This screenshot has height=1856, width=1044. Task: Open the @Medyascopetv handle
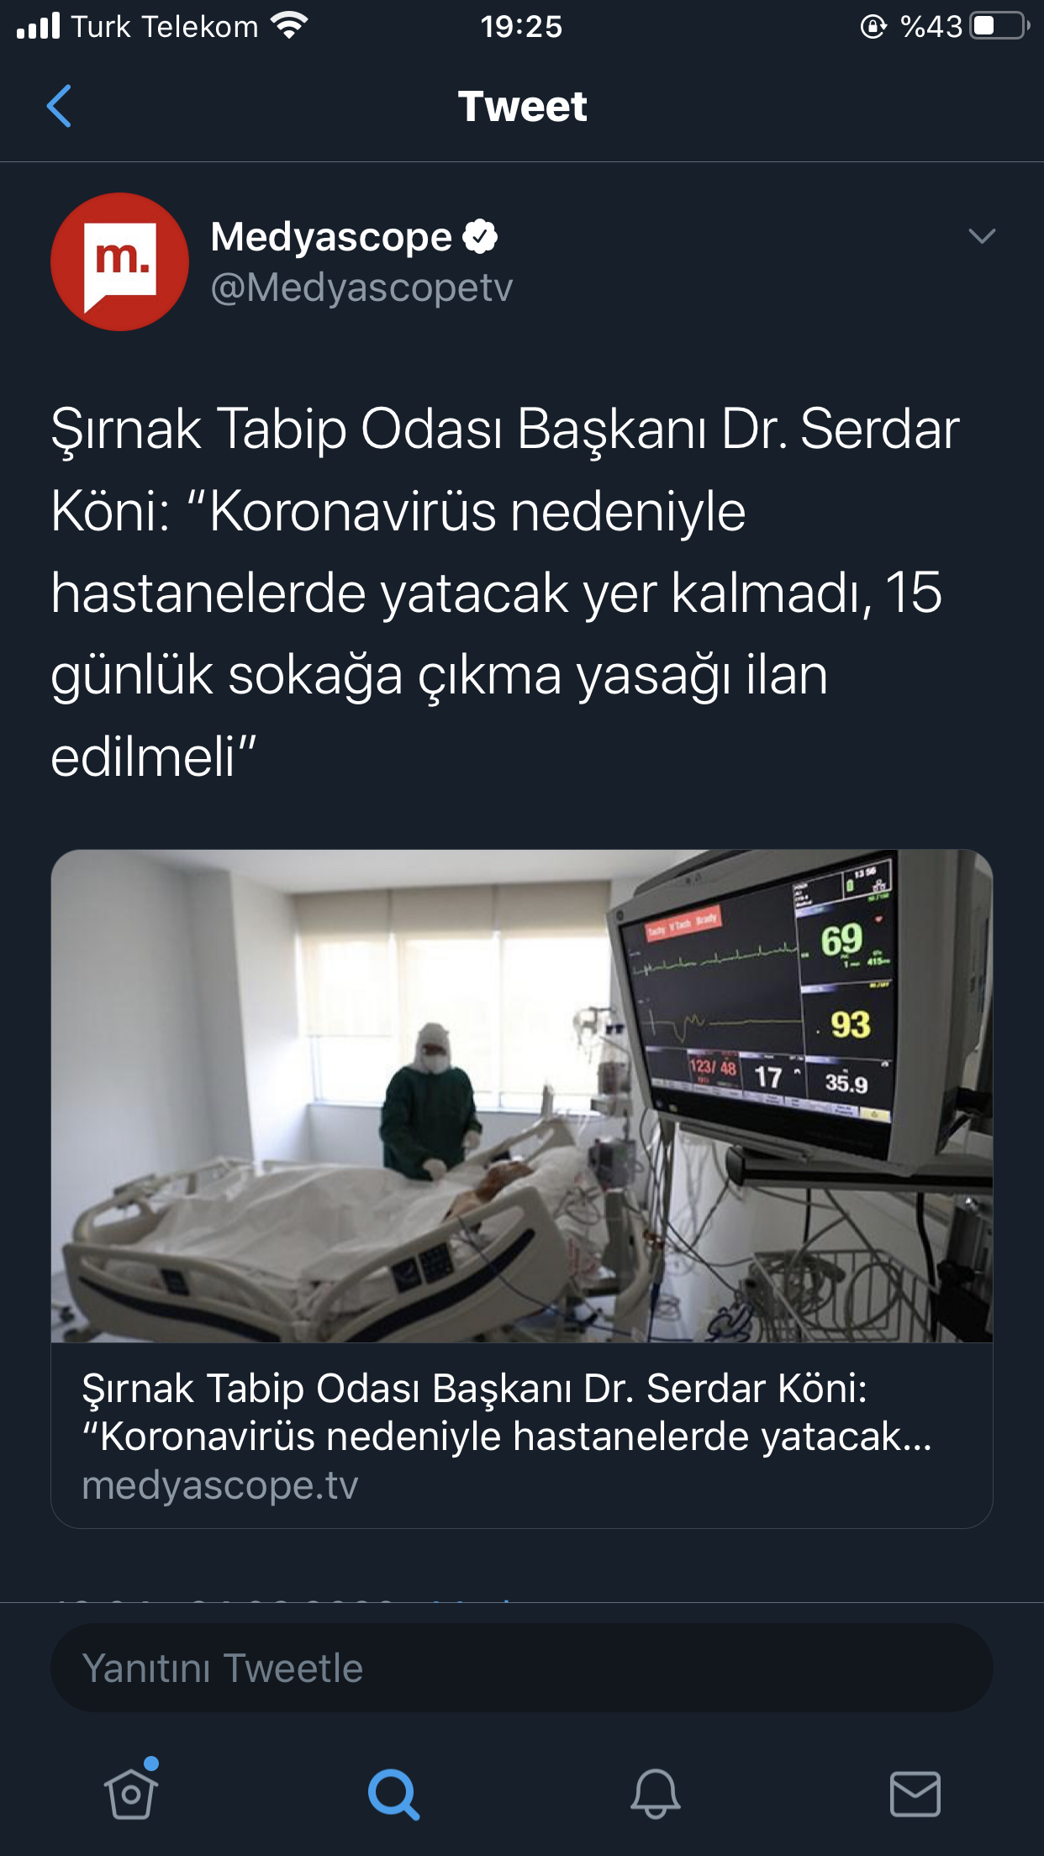[361, 287]
